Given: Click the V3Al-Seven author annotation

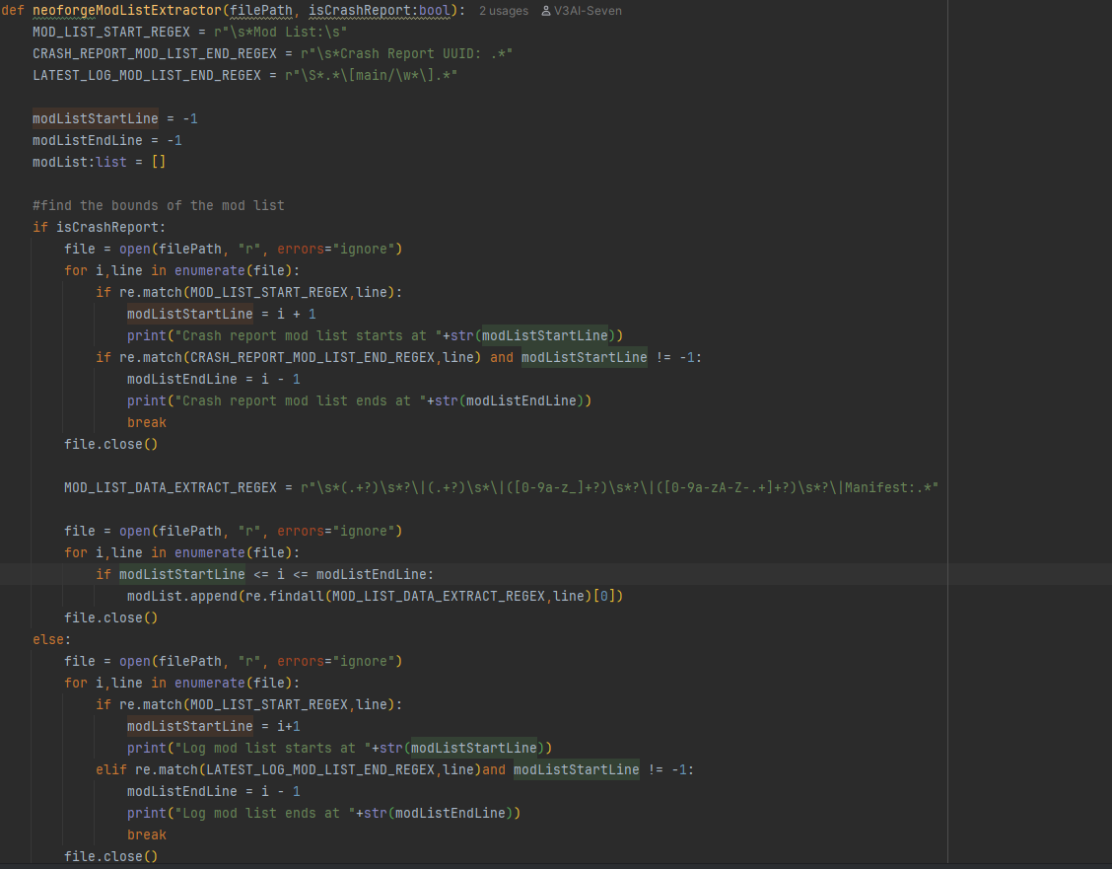Looking at the screenshot, I should [x=589, y=11].
